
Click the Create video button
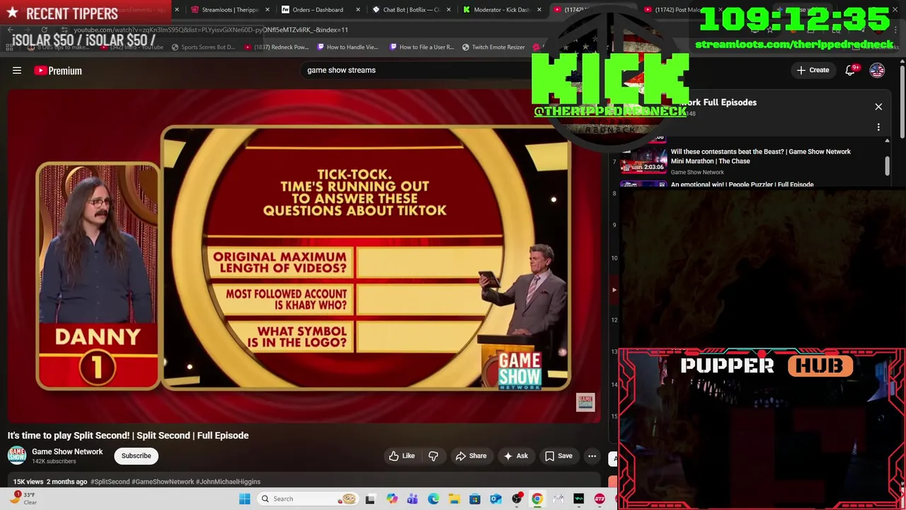[x=813, y=70]
